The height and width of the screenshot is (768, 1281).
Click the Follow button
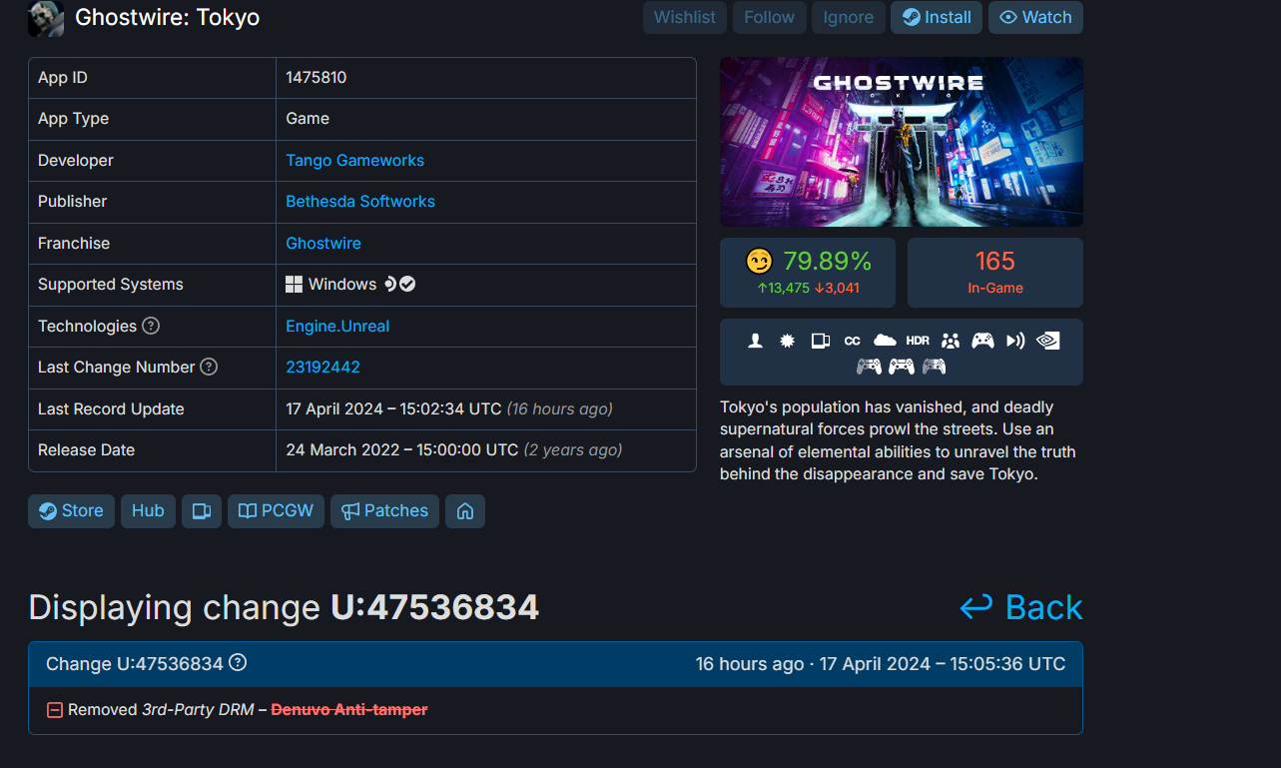(769, 17)
